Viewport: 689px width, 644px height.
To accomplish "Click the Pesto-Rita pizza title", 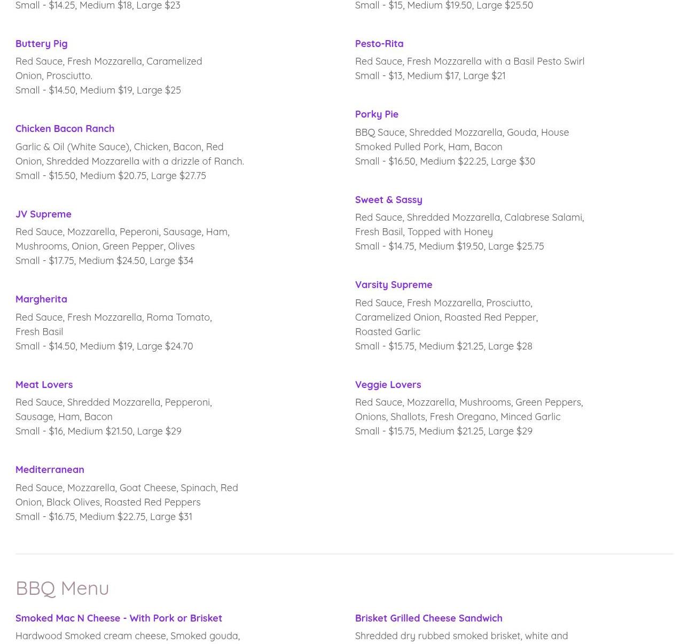I will pyautogui.click(x=379, y=43).
